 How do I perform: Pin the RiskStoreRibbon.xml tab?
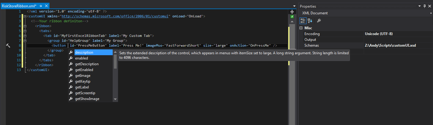[x=41, y=6]
